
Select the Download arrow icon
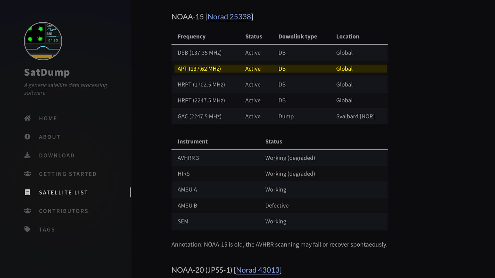click(27, 155)
